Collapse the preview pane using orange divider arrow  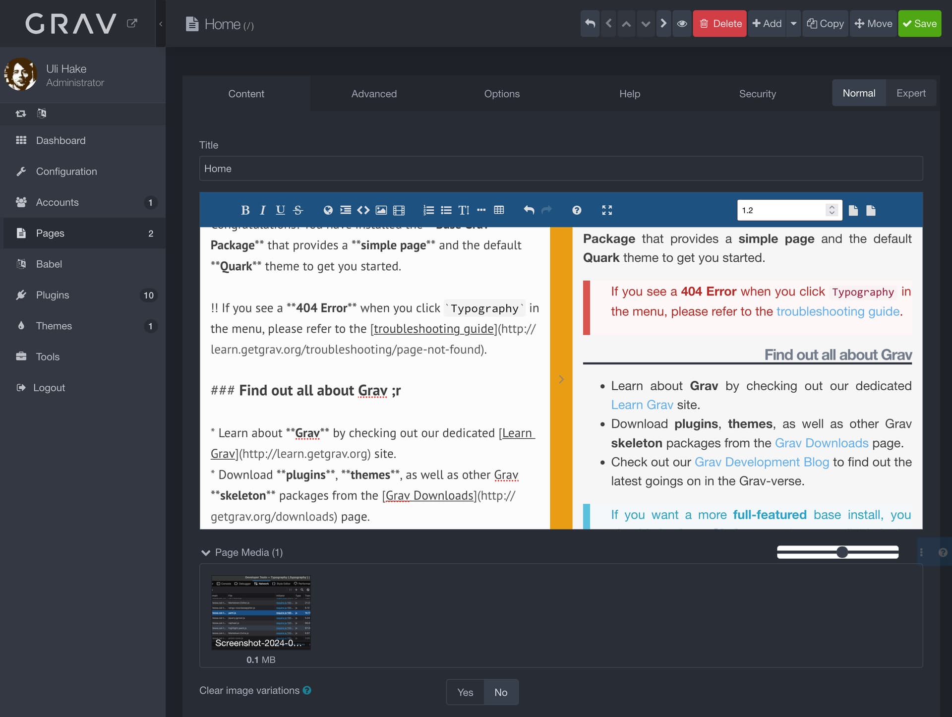[561, 379]
